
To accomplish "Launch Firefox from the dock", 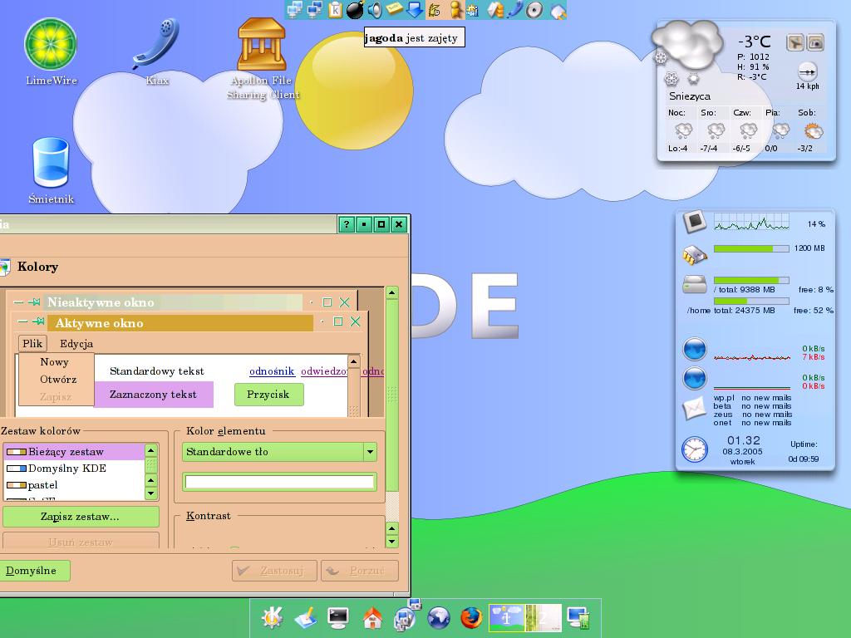I will pos(472,617).
